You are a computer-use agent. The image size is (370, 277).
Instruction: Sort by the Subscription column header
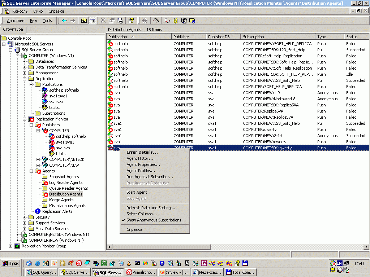point(278,37)
